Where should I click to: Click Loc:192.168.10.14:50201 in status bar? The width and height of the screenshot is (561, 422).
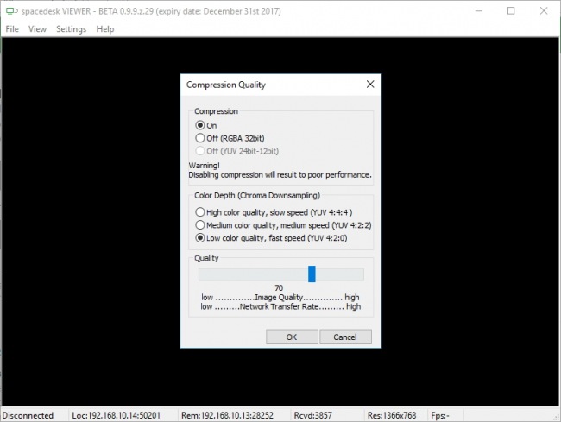tap(116, 415)
